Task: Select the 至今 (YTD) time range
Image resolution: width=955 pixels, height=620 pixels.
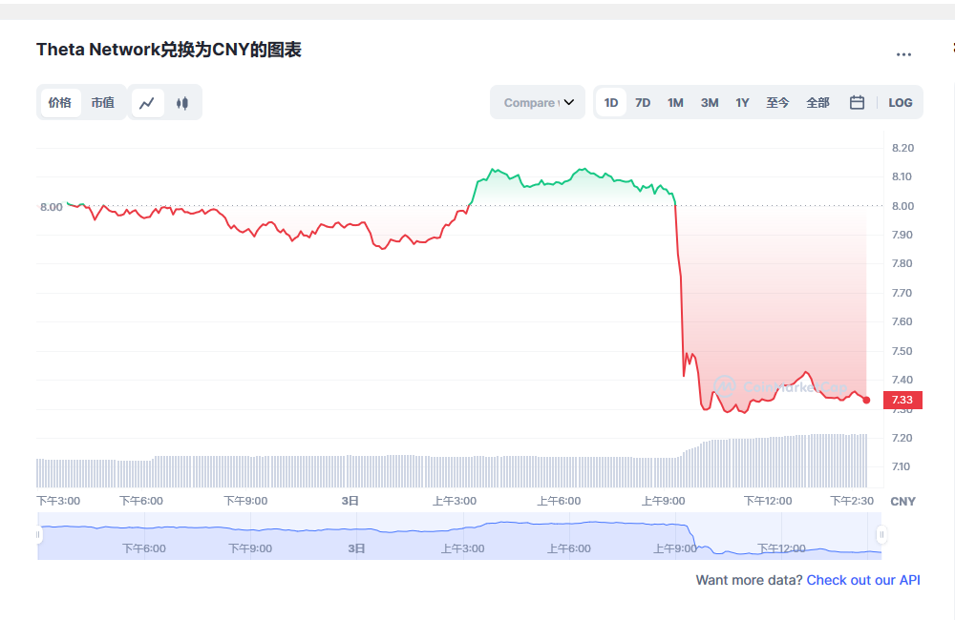Action: click(777, 103)
